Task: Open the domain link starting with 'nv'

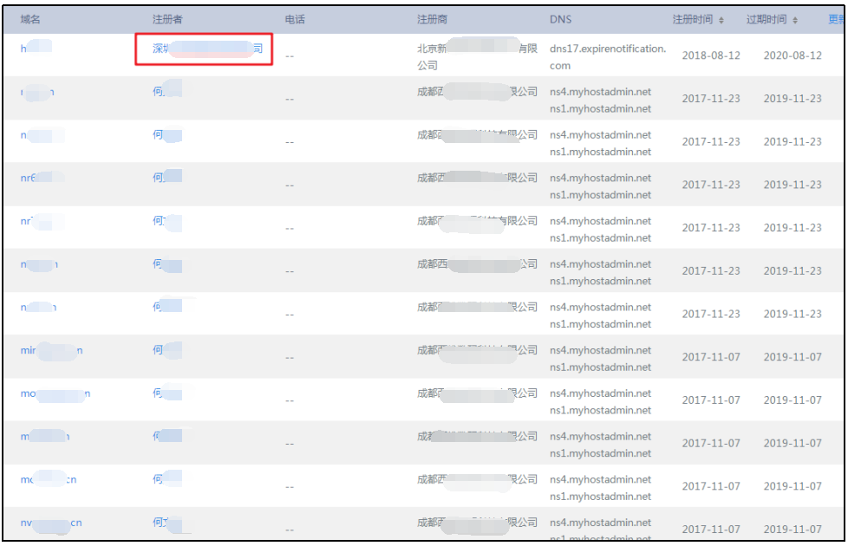Action: 51,523
